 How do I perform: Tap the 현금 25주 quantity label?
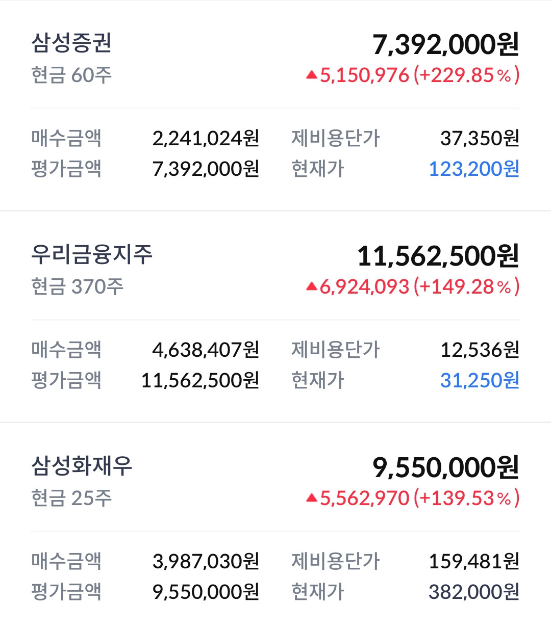[x=71, y=498]
